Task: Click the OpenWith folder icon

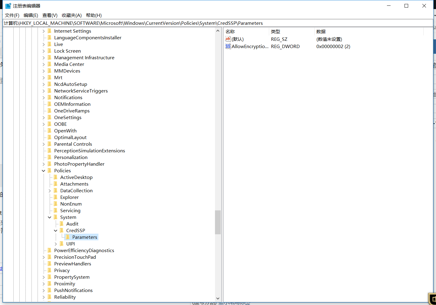Action: pos(50,131)
